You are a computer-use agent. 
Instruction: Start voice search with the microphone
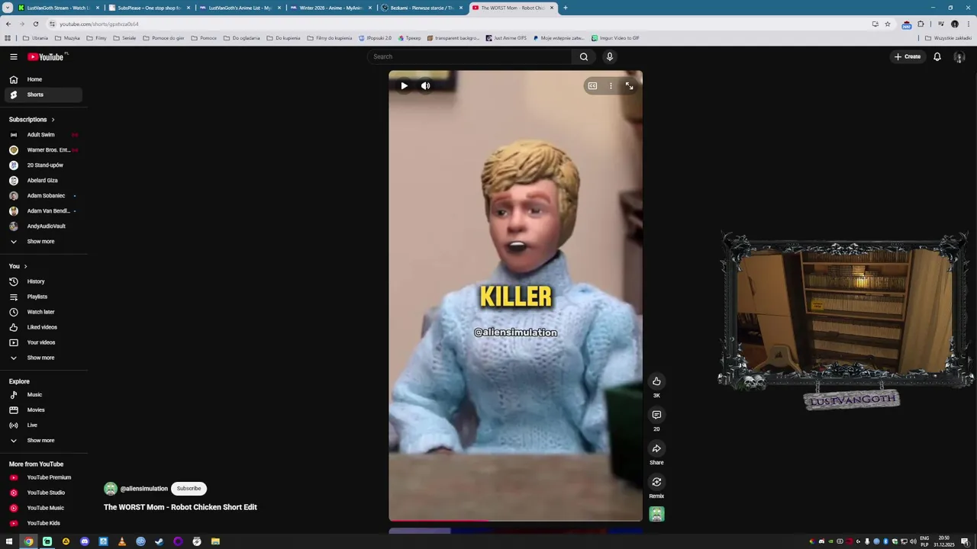tap(609, 56)
